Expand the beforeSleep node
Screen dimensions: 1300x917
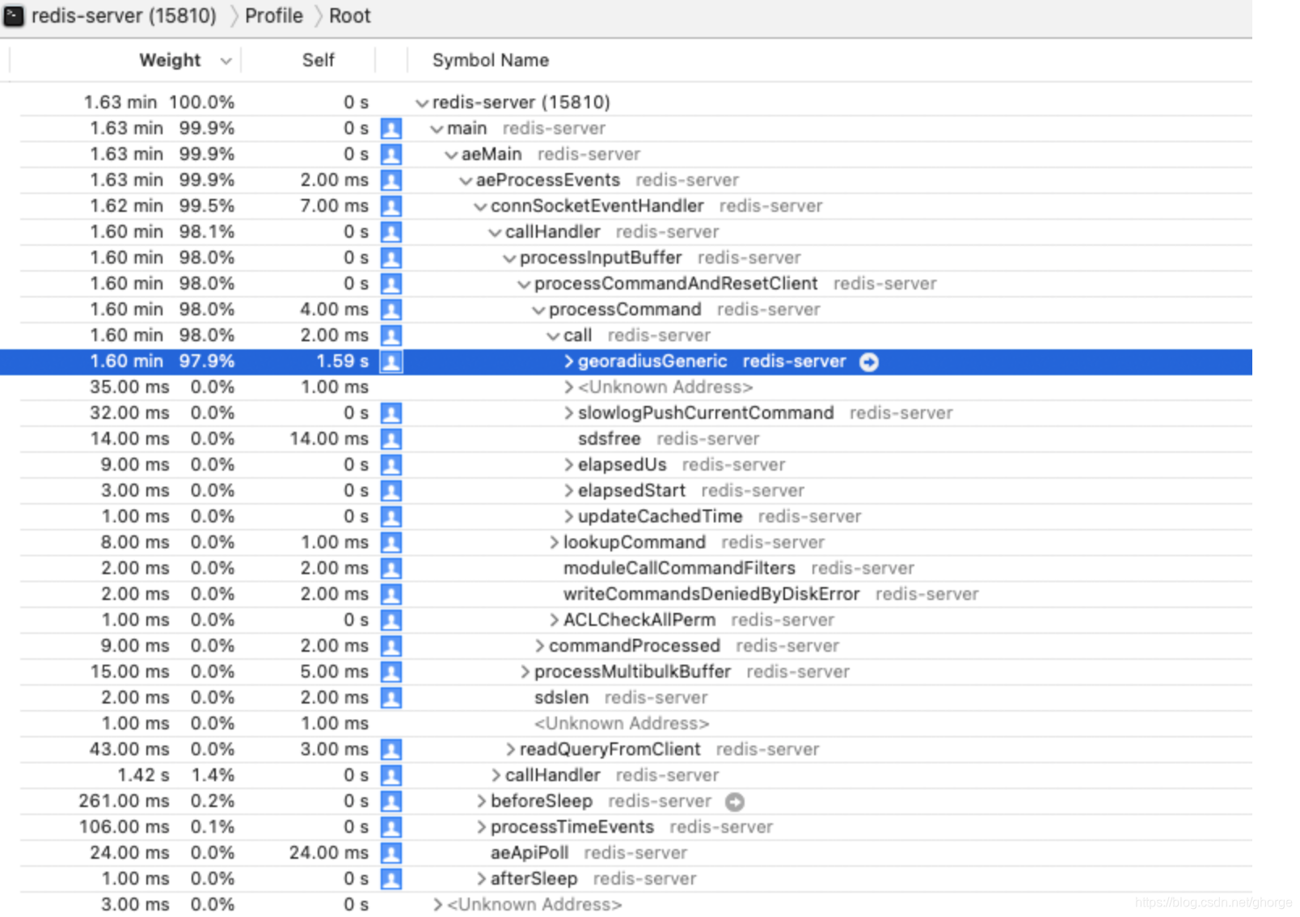pos(481,801)
